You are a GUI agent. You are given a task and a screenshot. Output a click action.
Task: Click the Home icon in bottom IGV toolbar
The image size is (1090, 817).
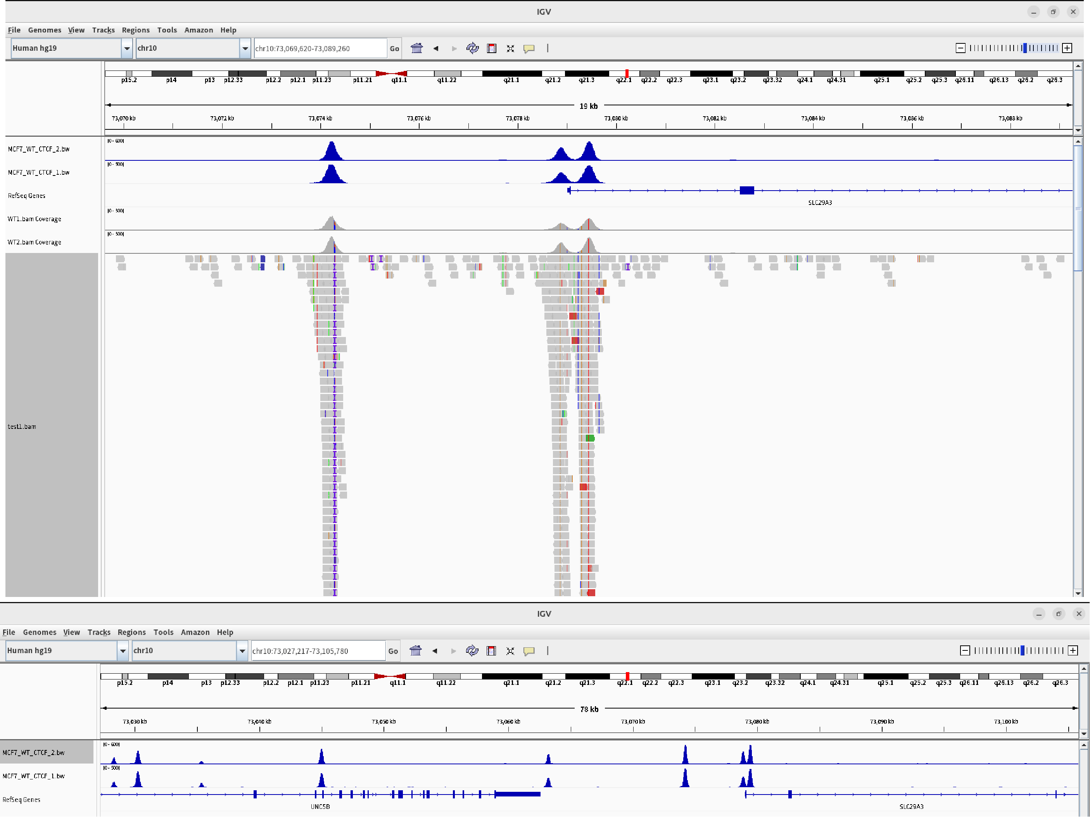tap(415, 651)
